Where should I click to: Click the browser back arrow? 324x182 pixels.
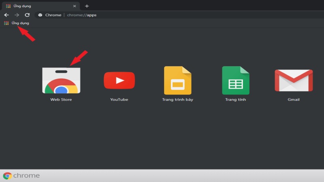(6, 15)
